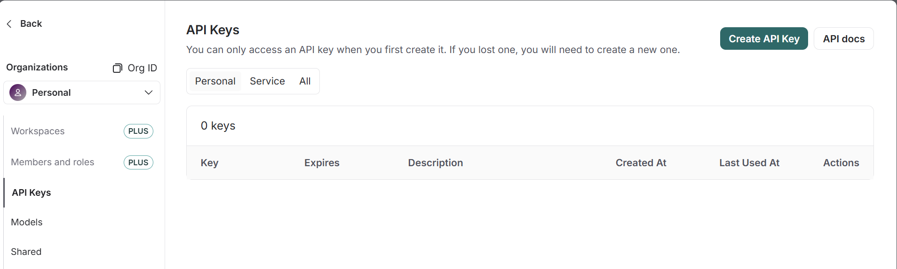Click the Create API Key button
The width and height of the screenshot is (897, 269).
point(764,38)
